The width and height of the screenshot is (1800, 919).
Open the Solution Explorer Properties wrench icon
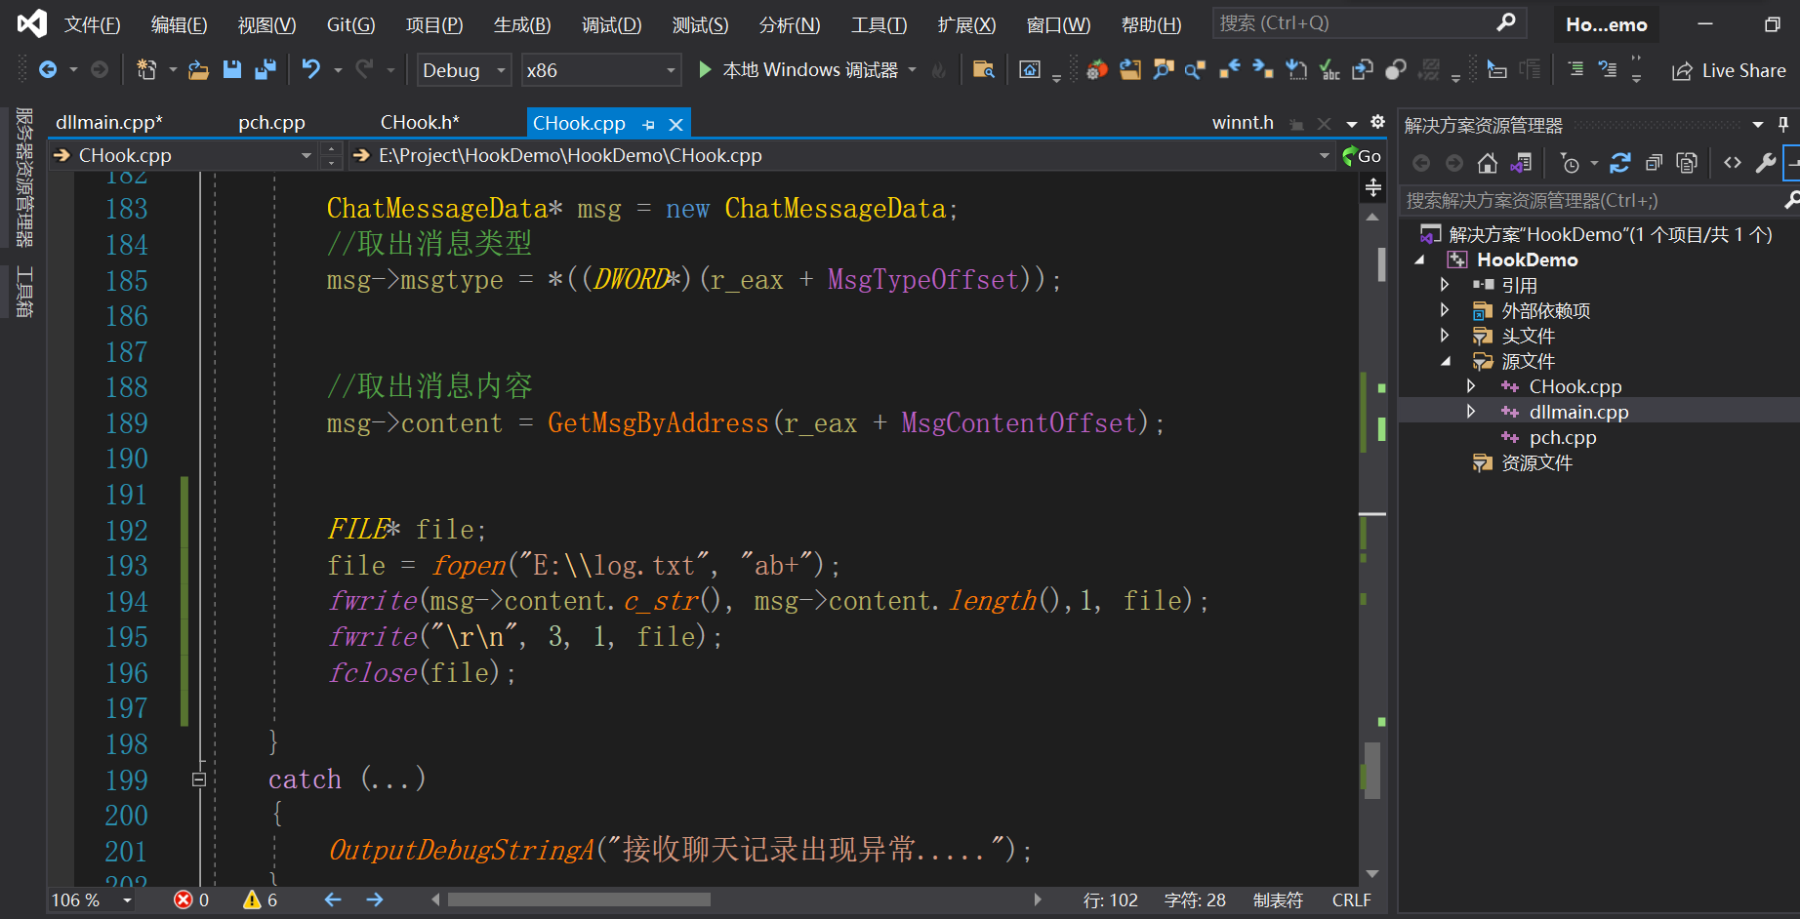(x=1765, y=163)
